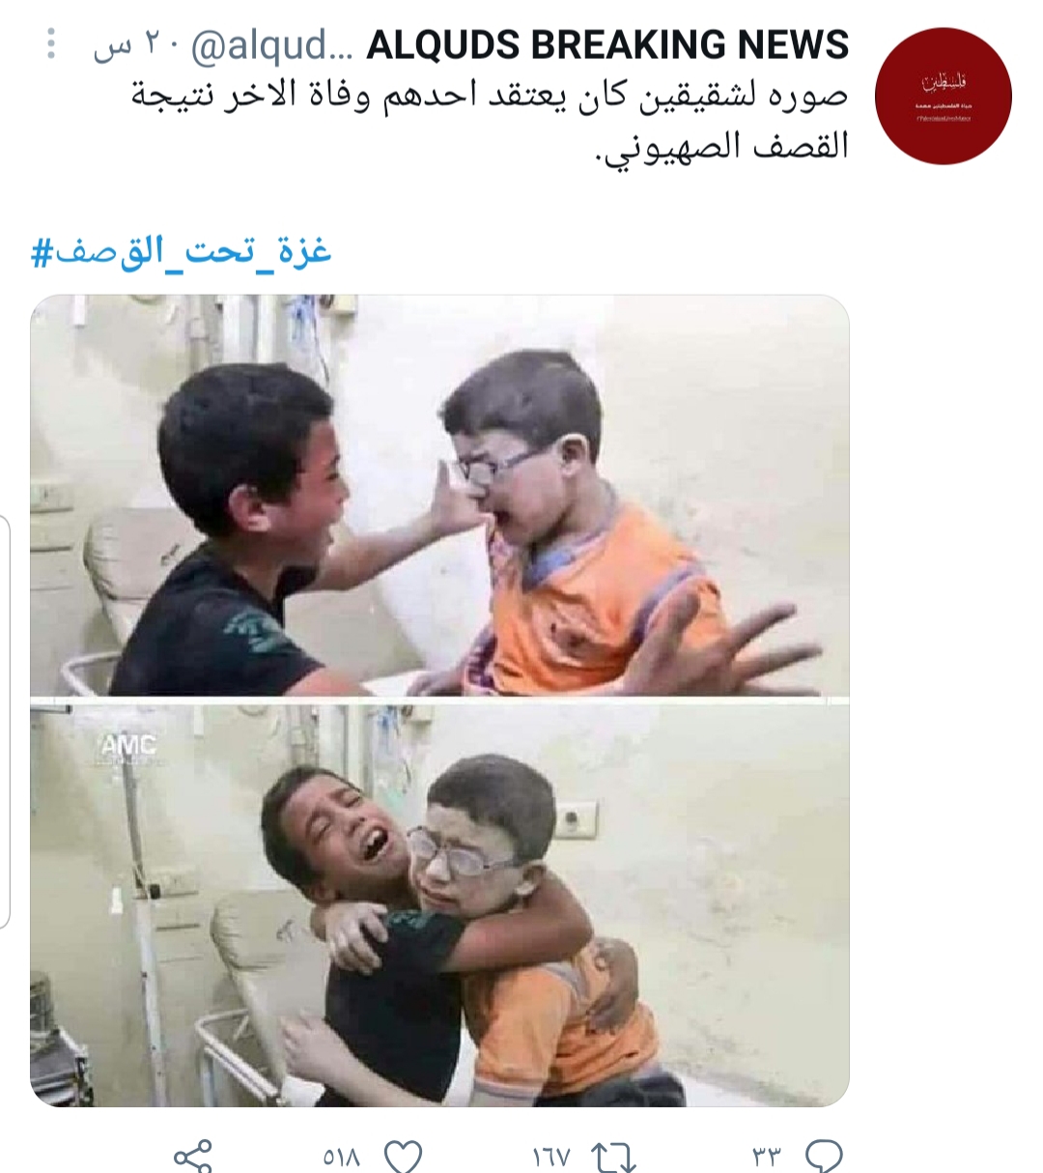The width and height of the screenshot is (1043, 1173).
Task: Share the tweet using the share icon
Action: tap(192, 1156)
